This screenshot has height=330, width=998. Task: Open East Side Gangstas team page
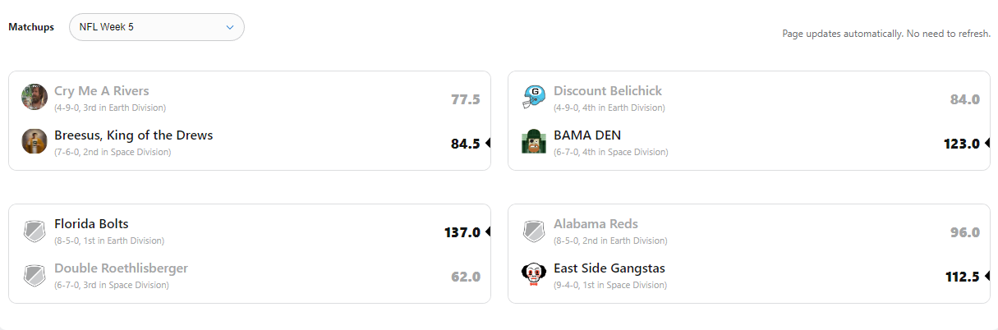(609, 268)
